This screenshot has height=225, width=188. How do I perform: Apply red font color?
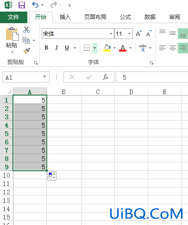coord(123,48)
